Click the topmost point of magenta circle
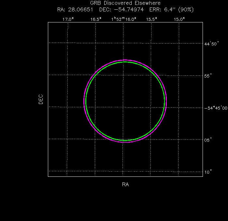 click(x=125, y=60)
